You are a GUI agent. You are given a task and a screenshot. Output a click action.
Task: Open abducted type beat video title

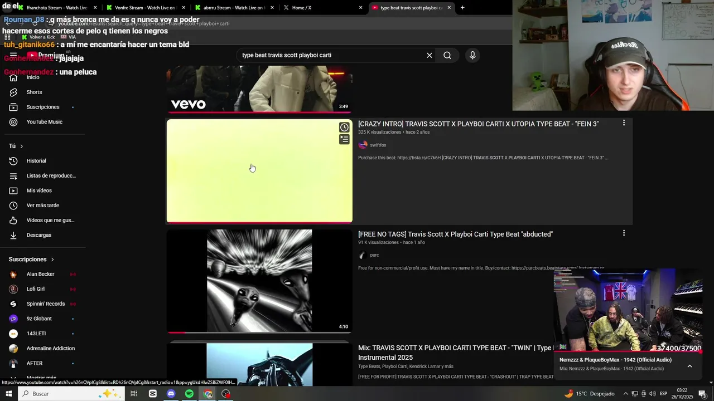[x=455, y=234]
